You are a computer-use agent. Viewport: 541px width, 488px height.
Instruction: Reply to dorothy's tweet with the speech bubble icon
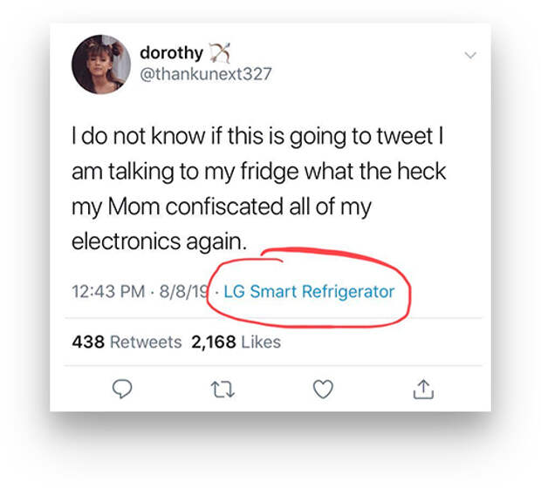[122, 389]
